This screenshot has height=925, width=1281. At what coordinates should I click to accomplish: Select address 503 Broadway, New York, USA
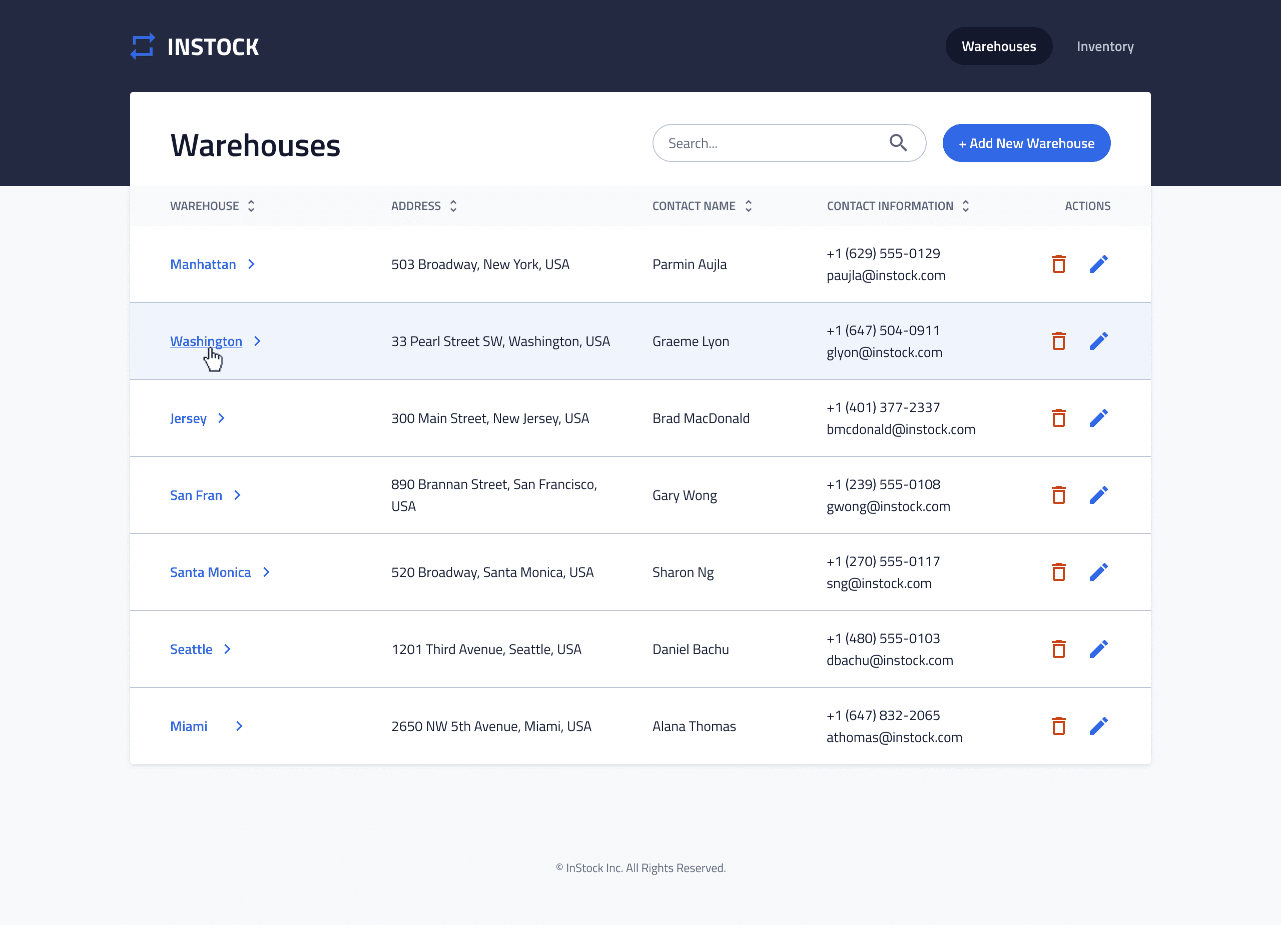[480, 264]
